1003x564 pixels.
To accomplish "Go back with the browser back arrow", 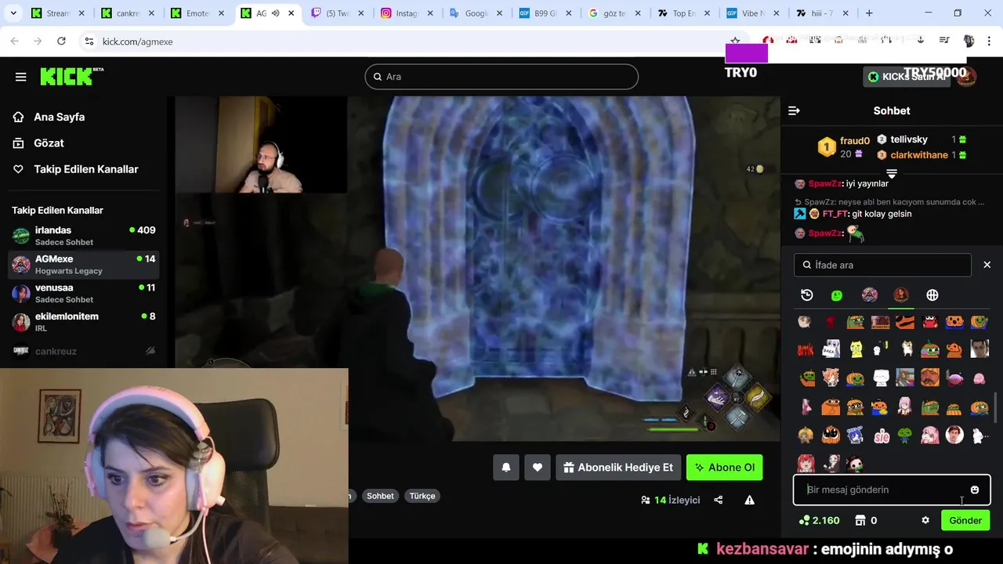I will point(15,41).
